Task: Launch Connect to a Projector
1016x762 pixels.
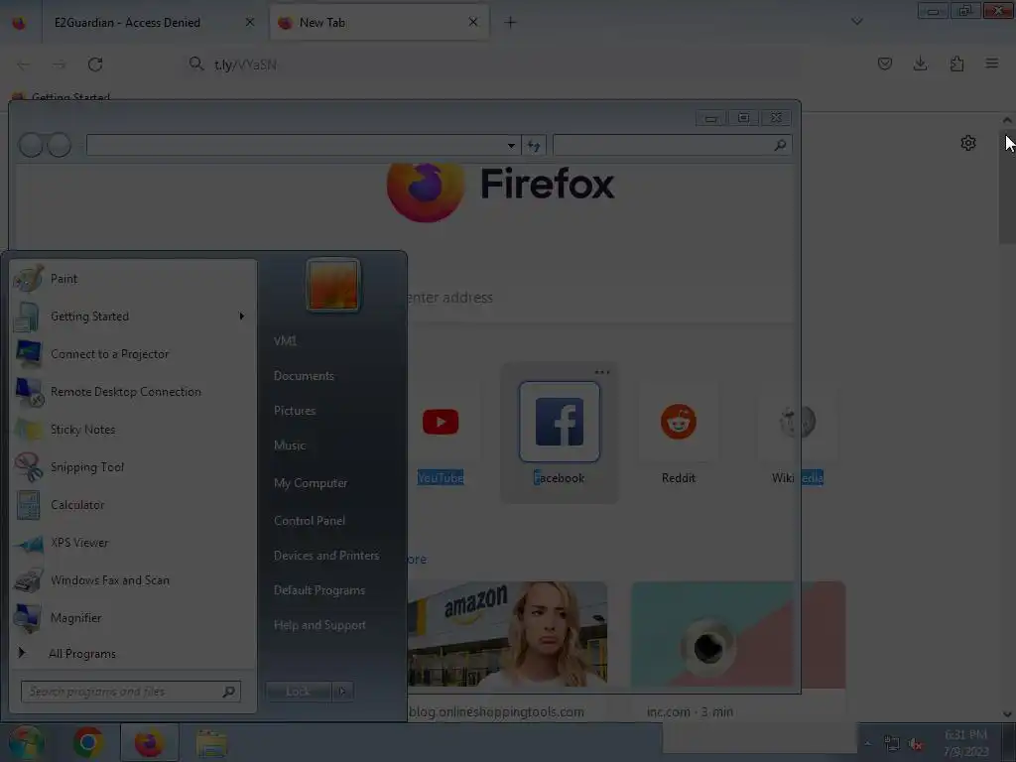Action: (x=133, y=354)
